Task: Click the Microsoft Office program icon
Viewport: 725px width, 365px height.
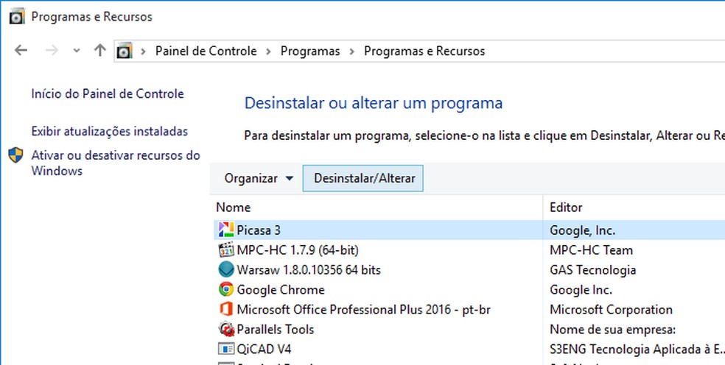Action: 226,309
